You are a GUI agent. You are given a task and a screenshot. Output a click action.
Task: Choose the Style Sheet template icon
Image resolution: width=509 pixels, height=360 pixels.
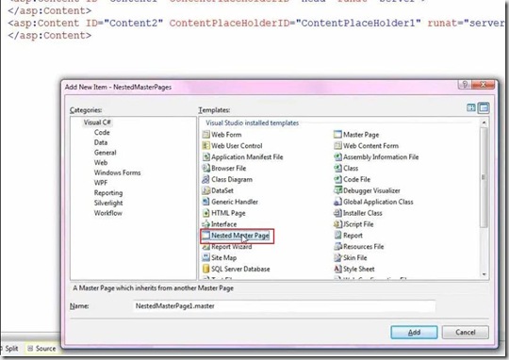[x=337, y=269]
